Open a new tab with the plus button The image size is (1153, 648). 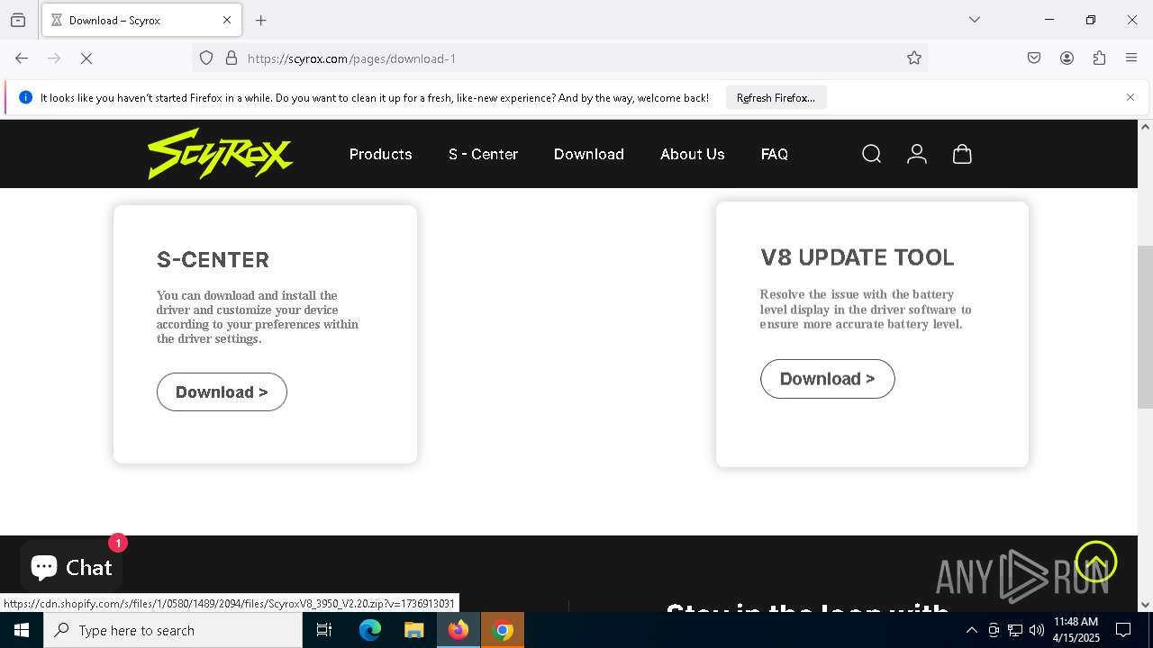tap(261, 20)
